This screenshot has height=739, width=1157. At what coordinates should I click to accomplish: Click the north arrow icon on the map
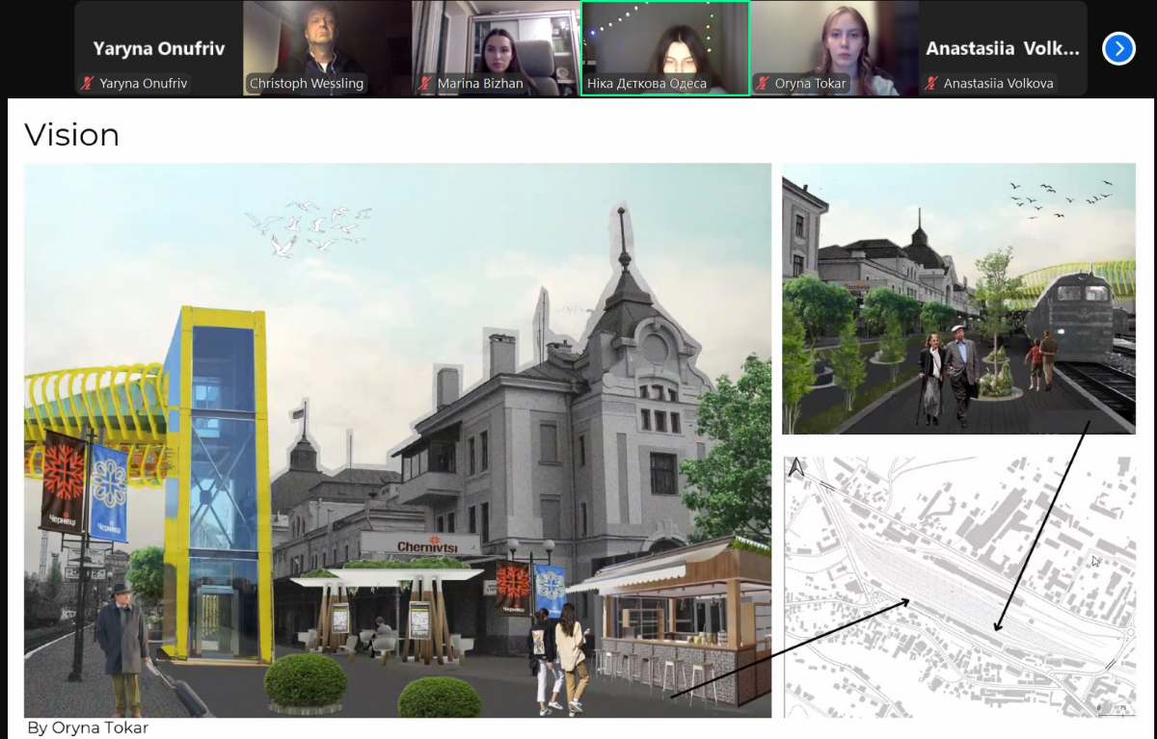click(x=796, y=467)
